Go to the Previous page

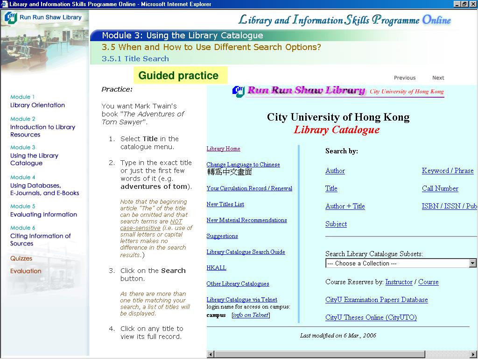pos(405,78)
